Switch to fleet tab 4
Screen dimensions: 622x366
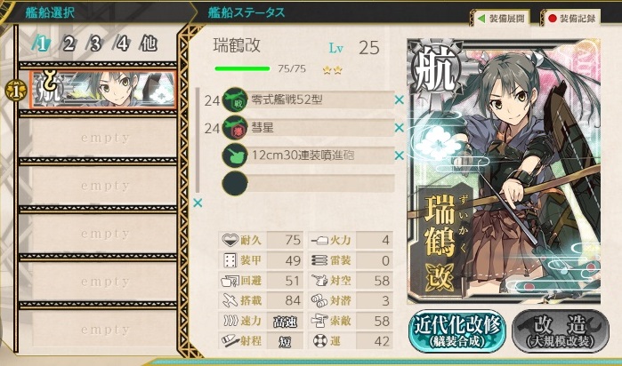tap(122, 44)
